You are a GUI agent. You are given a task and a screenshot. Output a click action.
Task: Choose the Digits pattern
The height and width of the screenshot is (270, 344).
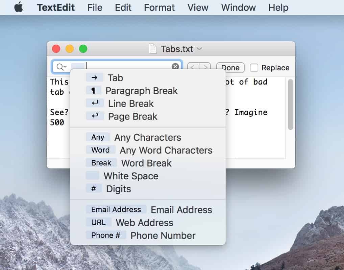tap(148, 189)
